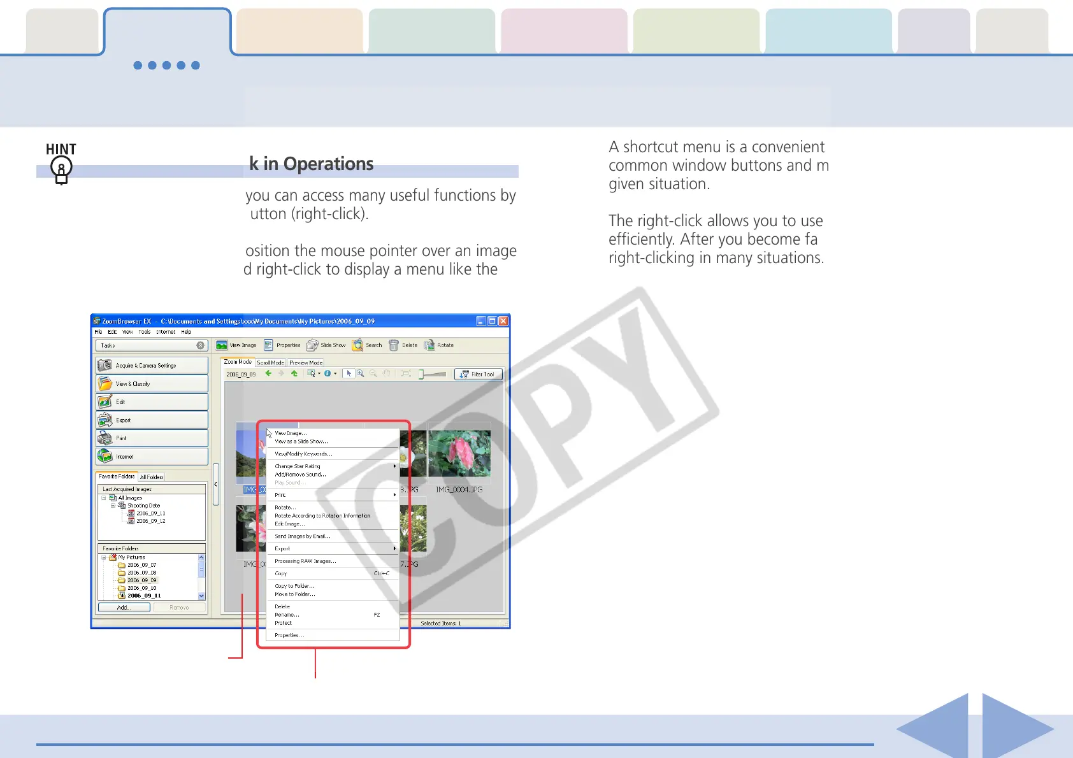Viewport: 1073px width, 758px height.
Task: Click the Rotate toolbar icon
Action: tap(429, 345)
